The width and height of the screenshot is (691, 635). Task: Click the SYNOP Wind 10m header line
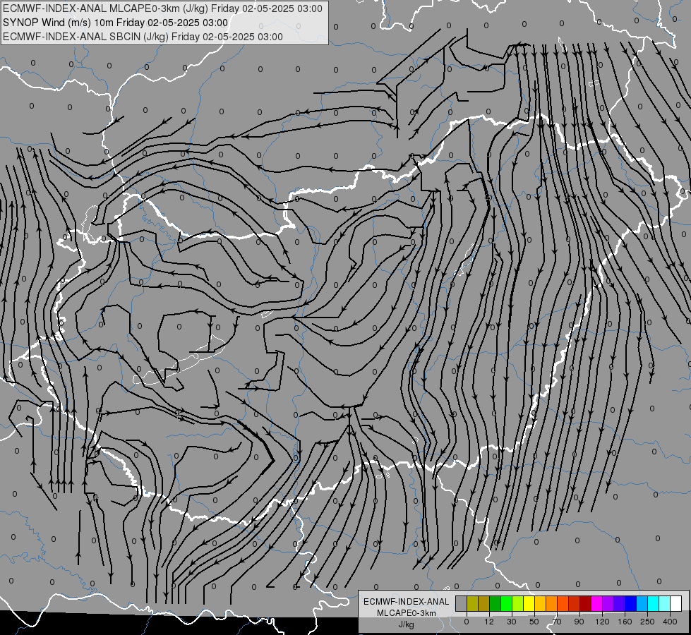click(116, 23)
